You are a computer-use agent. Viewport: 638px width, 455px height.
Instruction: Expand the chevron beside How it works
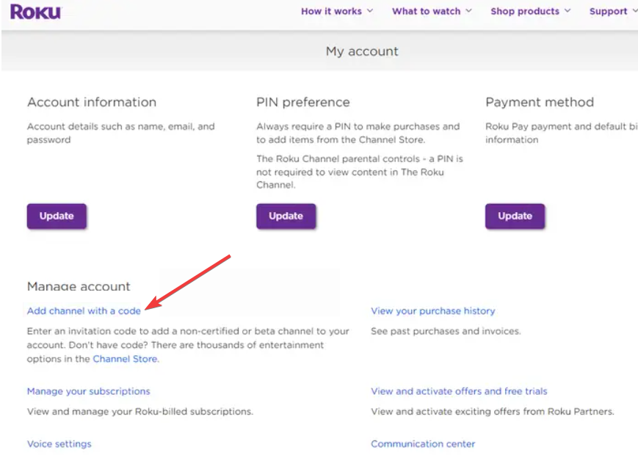click(x=370, y=11)
